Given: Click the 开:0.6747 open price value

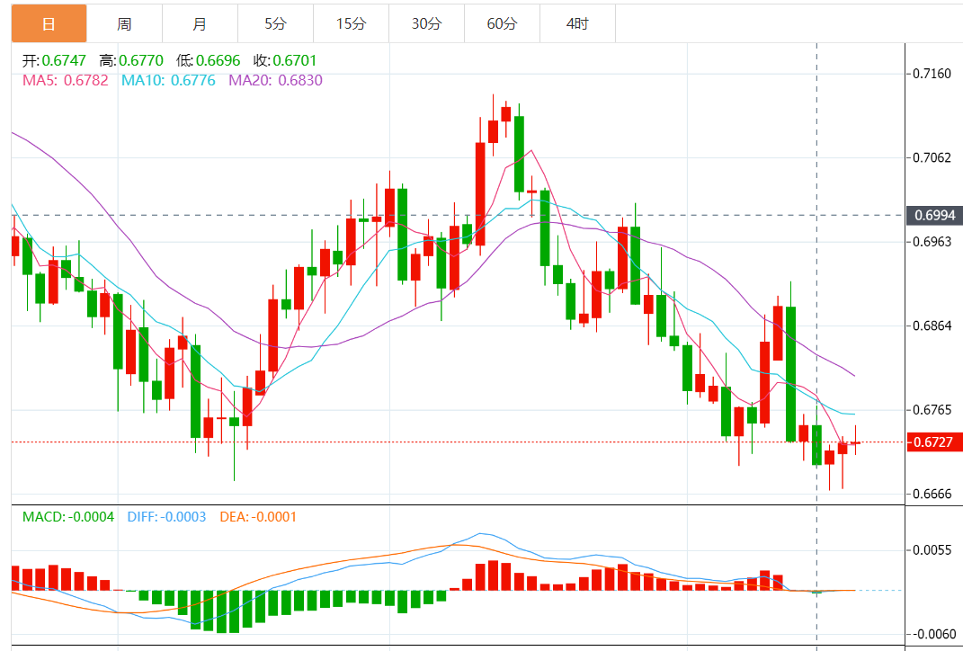Looking at the screenshot, I should 54,61.
